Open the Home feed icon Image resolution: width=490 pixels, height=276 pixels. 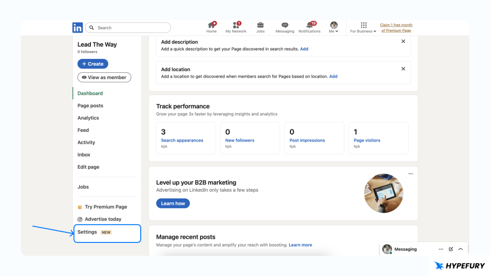[212, 25]
